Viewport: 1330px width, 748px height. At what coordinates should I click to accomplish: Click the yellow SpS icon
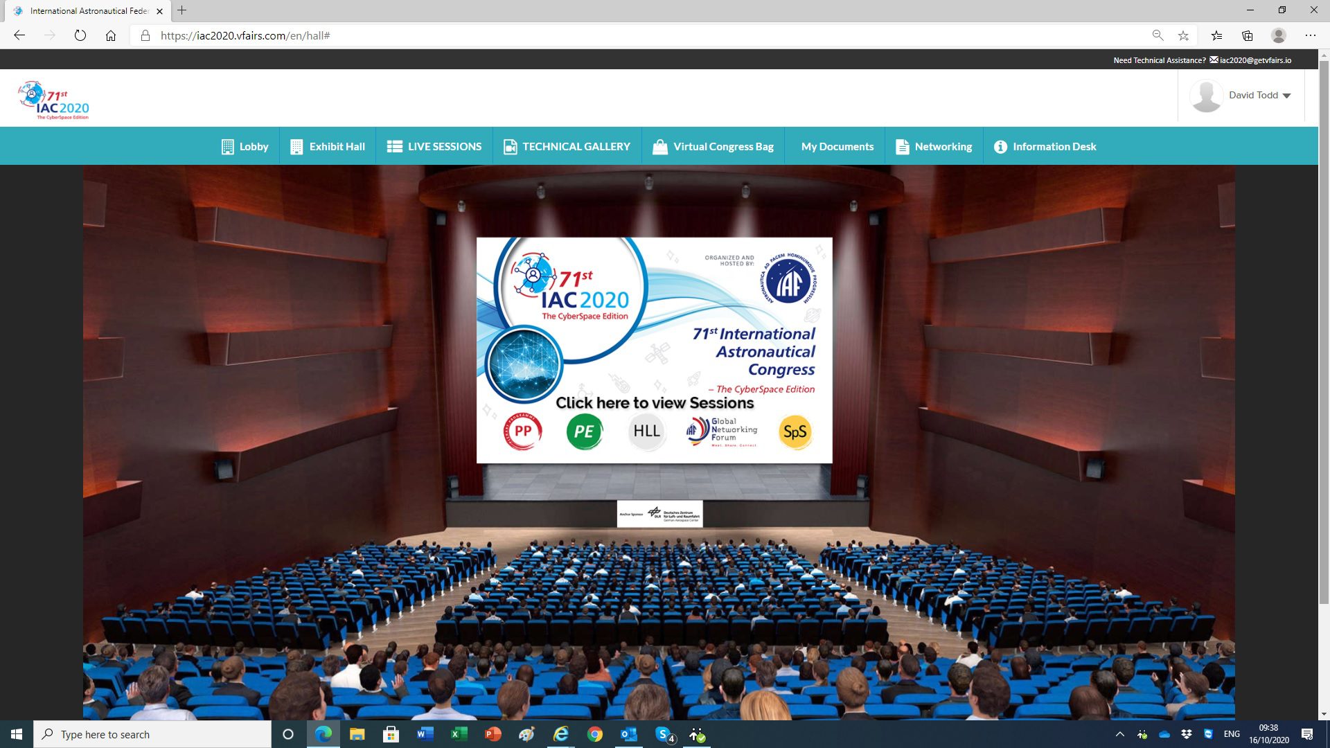click(795, 431)
